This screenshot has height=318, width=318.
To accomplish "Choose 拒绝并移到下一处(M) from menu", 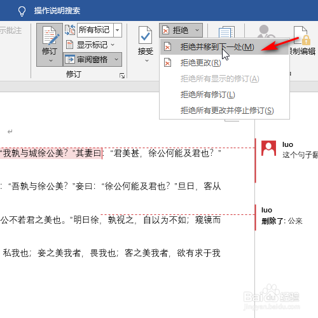I will click(225, 47).
